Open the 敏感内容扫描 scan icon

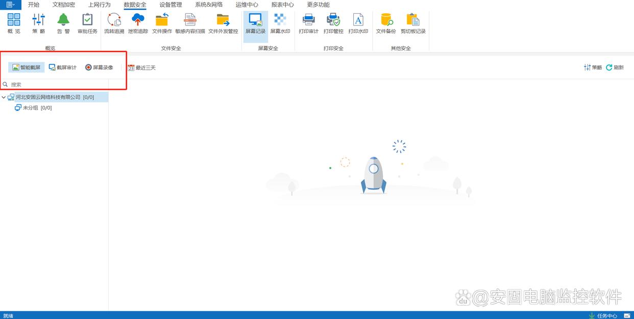pyautogui.click(x=190, y=24)
